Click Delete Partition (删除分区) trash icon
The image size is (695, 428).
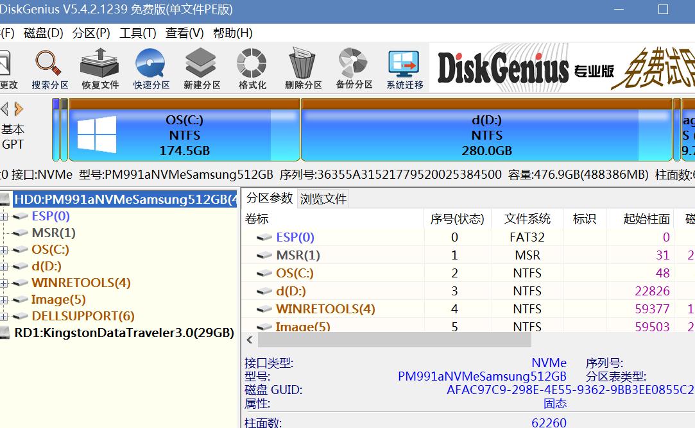[303, 69]
